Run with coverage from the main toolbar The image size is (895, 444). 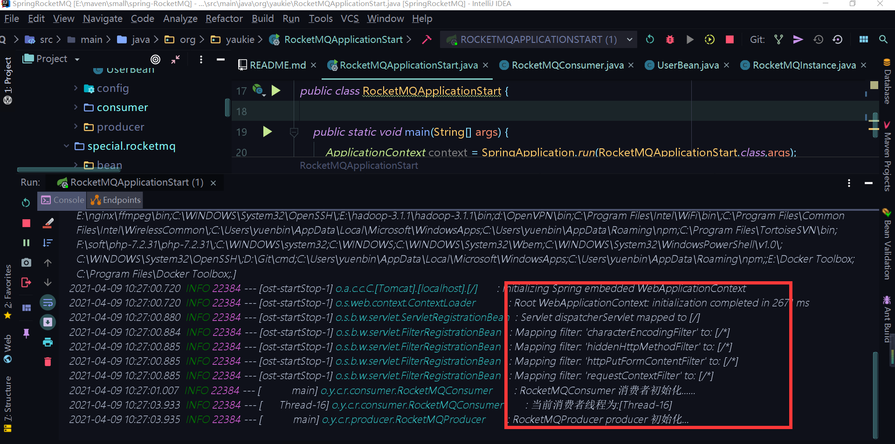709,40
